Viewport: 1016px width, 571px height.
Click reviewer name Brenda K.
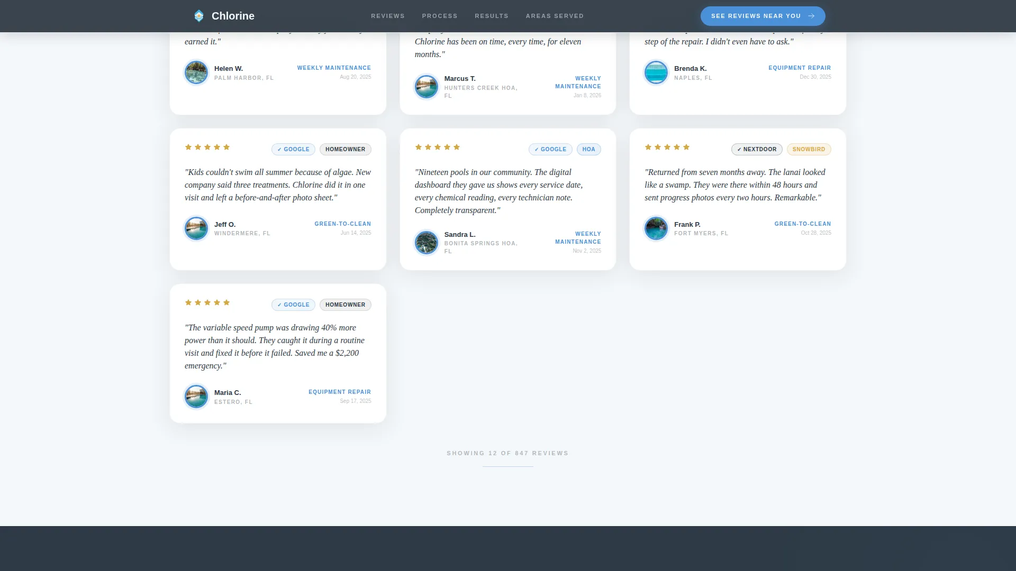point(690,69)
